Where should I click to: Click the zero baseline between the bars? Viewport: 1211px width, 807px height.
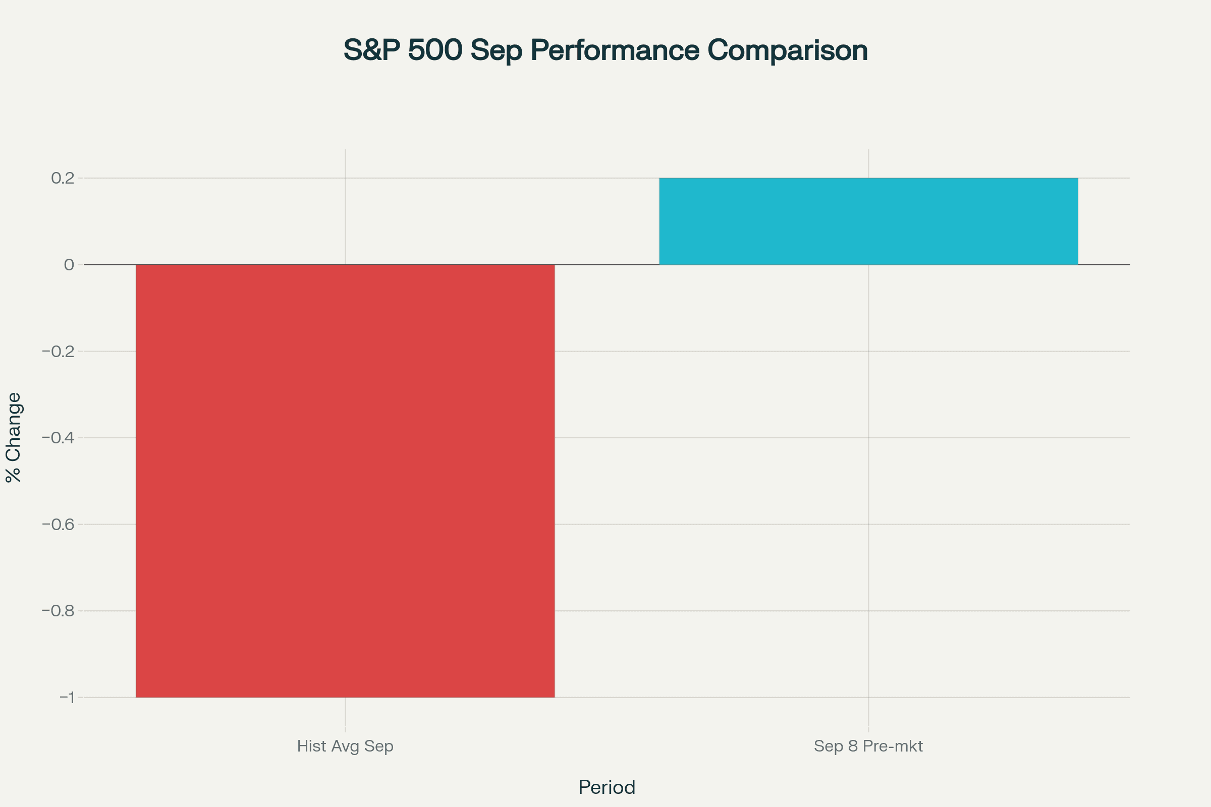[x=607, y=264]
